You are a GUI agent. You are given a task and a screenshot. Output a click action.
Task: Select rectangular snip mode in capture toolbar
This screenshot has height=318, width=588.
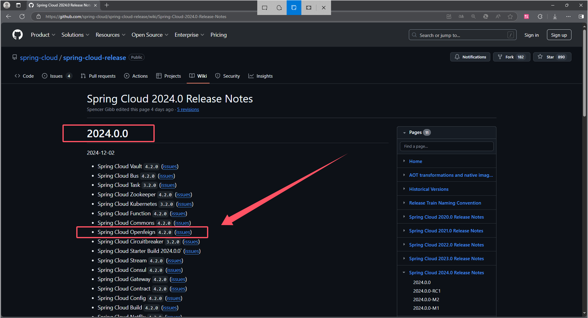click(x=264, y=8)
